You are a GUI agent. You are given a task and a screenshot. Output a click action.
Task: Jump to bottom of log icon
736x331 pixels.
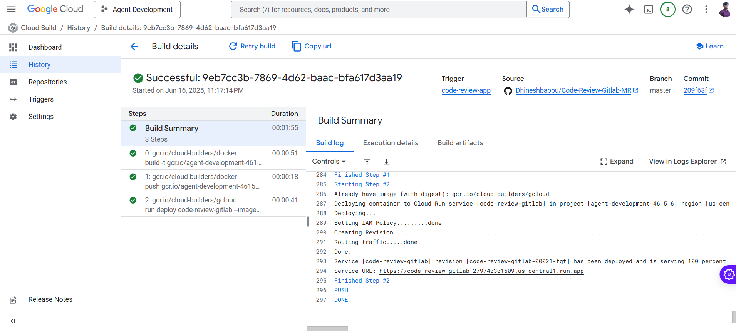pyautogui.click(x=386, y=162)
